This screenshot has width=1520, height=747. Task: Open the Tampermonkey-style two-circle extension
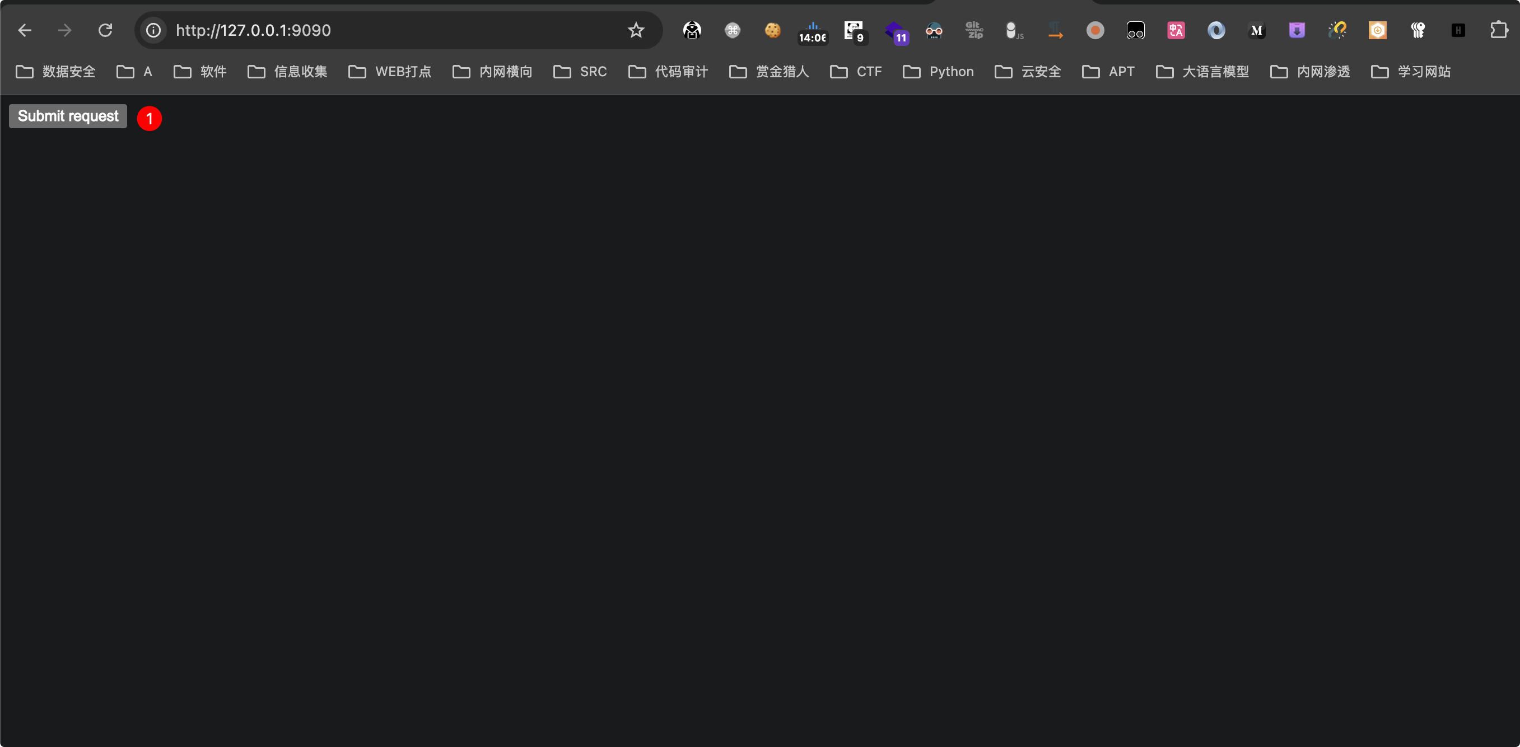tap(1135, 30)
